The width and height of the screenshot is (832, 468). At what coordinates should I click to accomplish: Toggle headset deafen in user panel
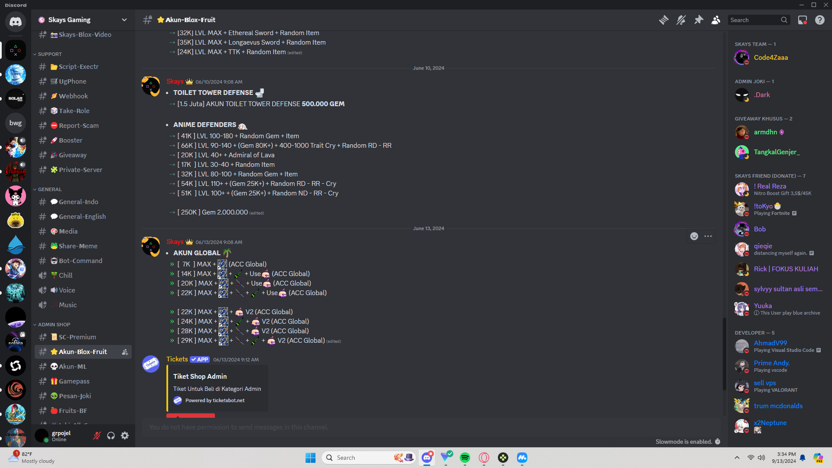coord(111,435)
